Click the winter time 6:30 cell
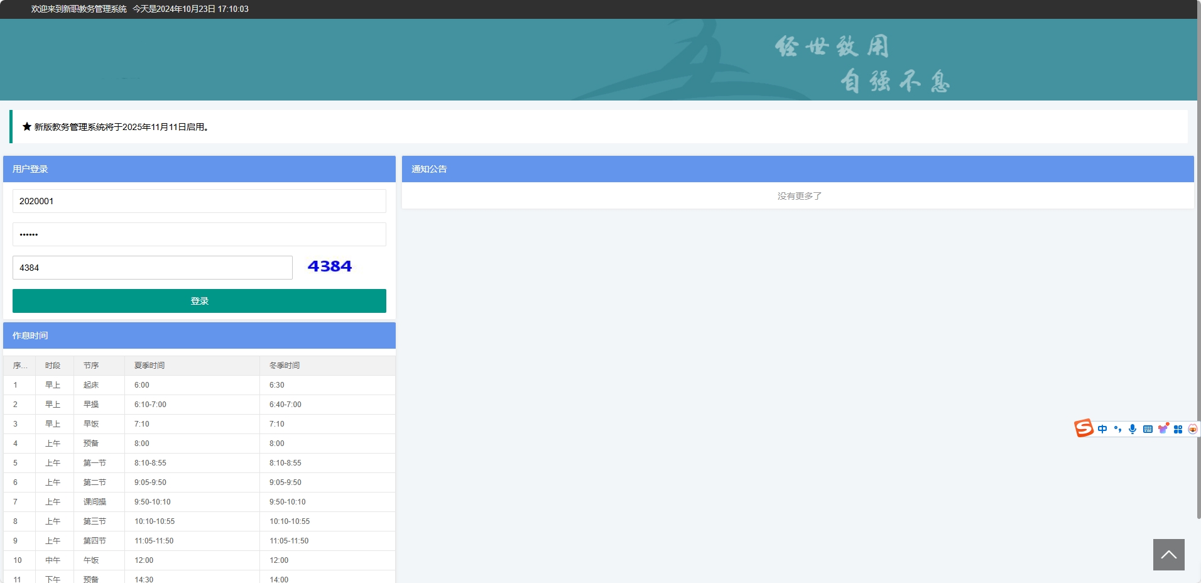 [x=327, y=385]
